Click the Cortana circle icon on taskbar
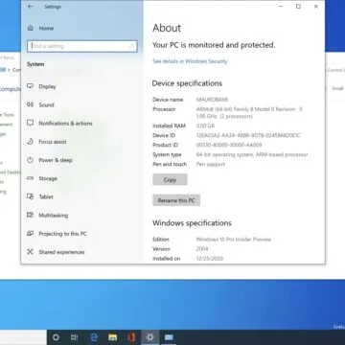 pyautogui.click(x=56, y=337)
